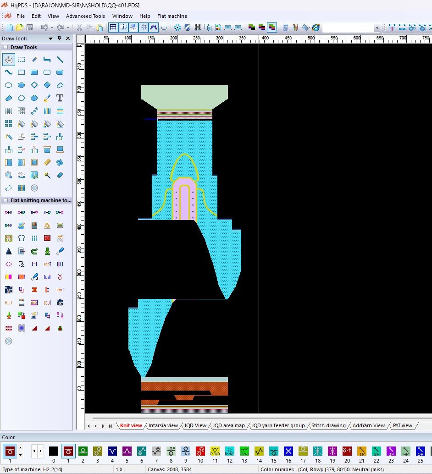The height and width of the screenshot is (474, 432).
Task: Toggle the grid display toolbar button
Action: pos(113,28)
